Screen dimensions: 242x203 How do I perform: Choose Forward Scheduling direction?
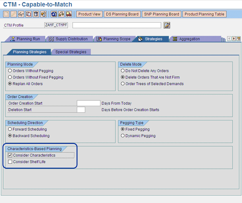tap(10, 129)
